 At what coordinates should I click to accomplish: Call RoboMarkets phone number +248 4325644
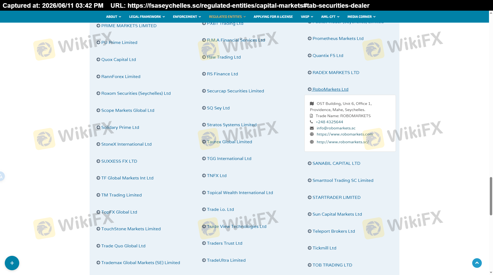point(329,122)
